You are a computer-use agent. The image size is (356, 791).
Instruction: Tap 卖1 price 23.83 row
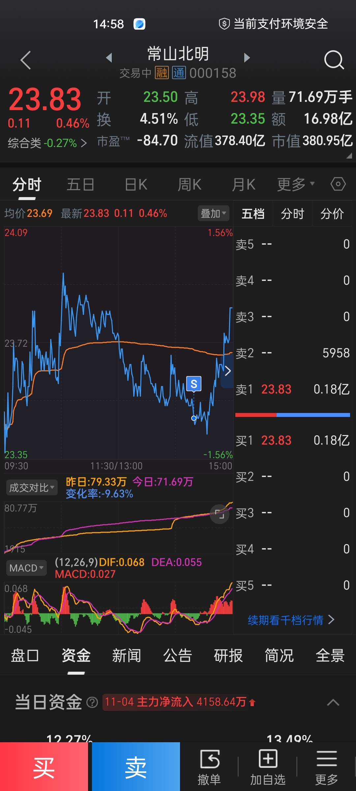(x=293, y=389)
